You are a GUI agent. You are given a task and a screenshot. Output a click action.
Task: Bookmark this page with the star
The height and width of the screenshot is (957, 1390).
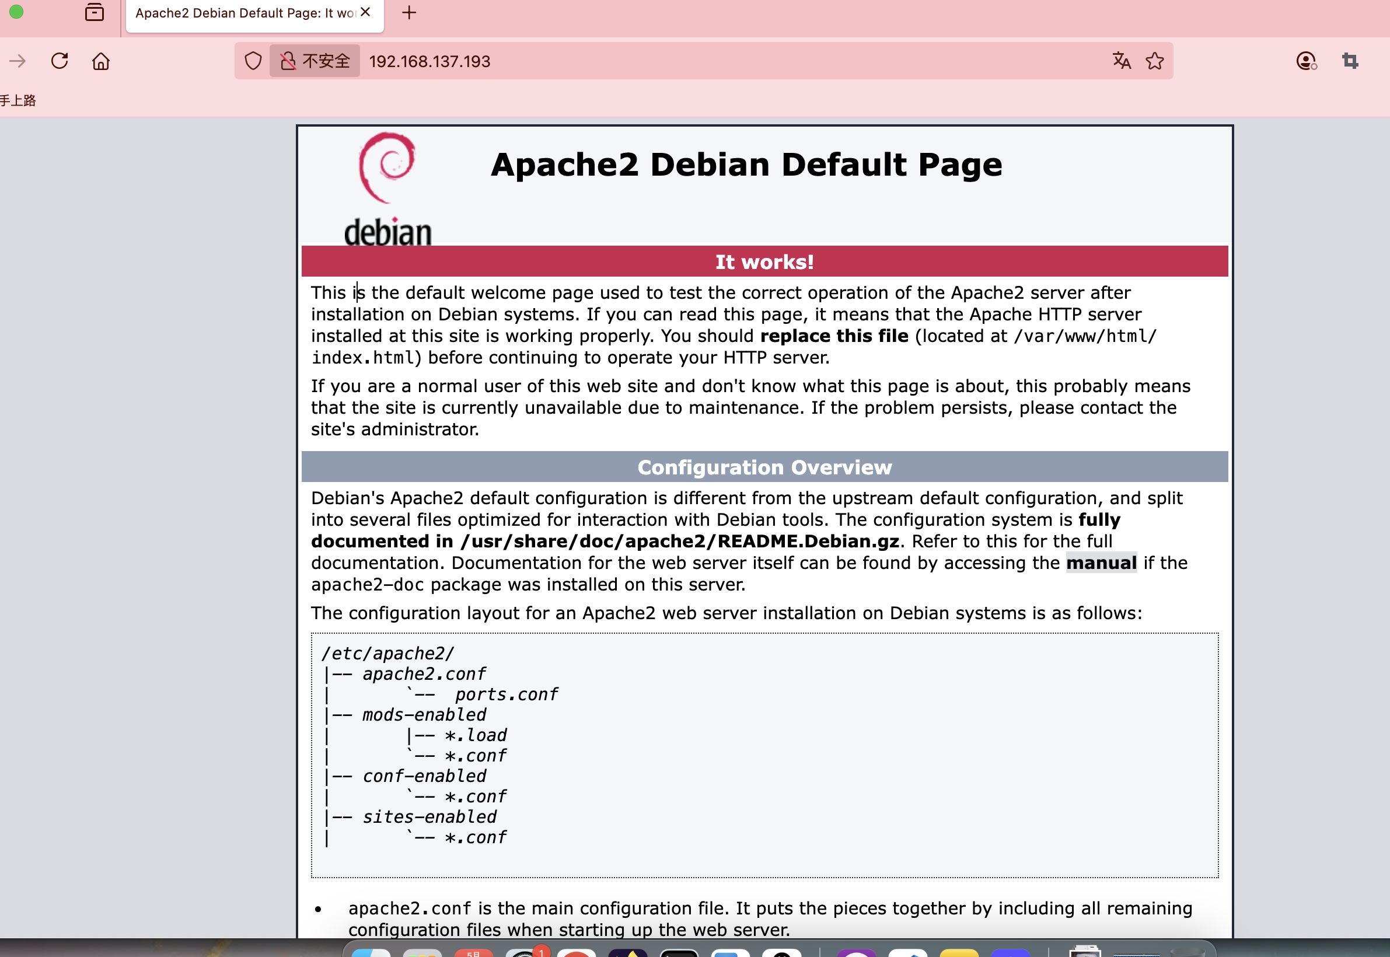coord(1155,61)
